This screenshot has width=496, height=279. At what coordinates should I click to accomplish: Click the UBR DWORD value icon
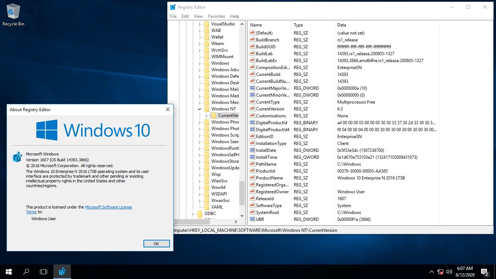point(253,219)
